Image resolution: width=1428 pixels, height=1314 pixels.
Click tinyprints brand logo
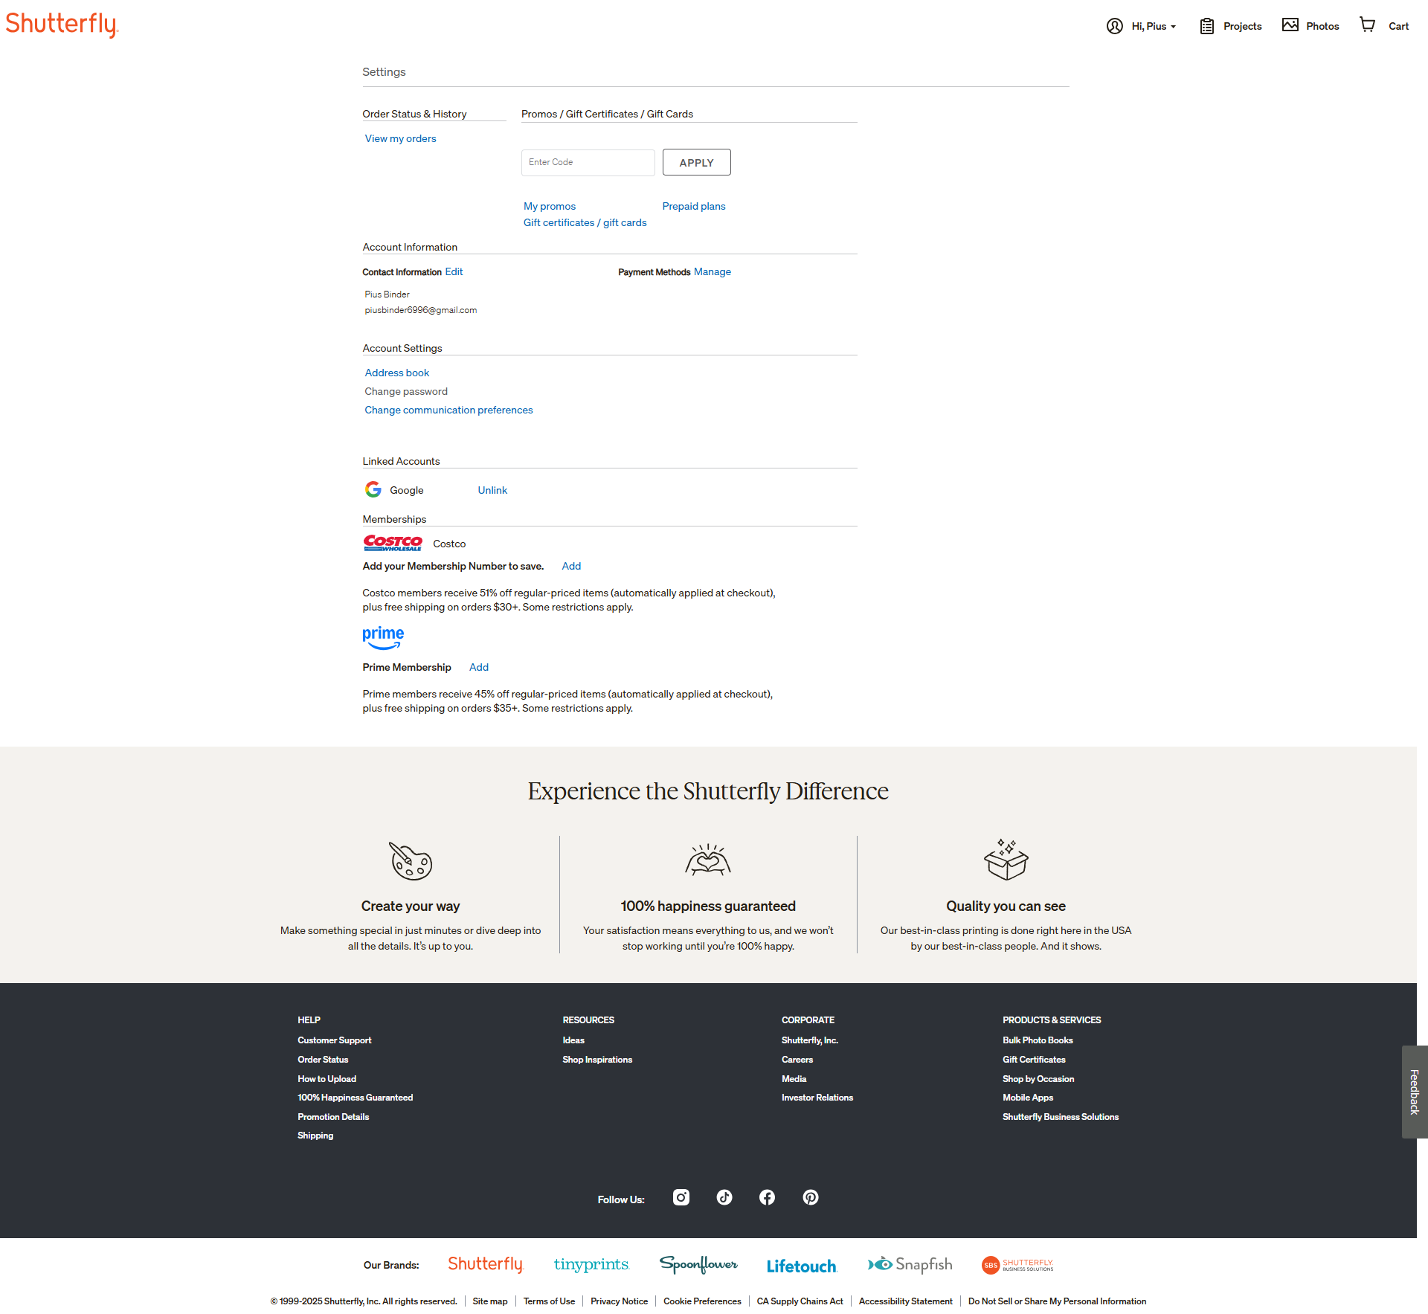591,1265
